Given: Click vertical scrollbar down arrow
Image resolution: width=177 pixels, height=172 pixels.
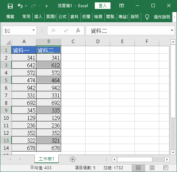Looking at the screenshot, I should [x=173, y=152].
